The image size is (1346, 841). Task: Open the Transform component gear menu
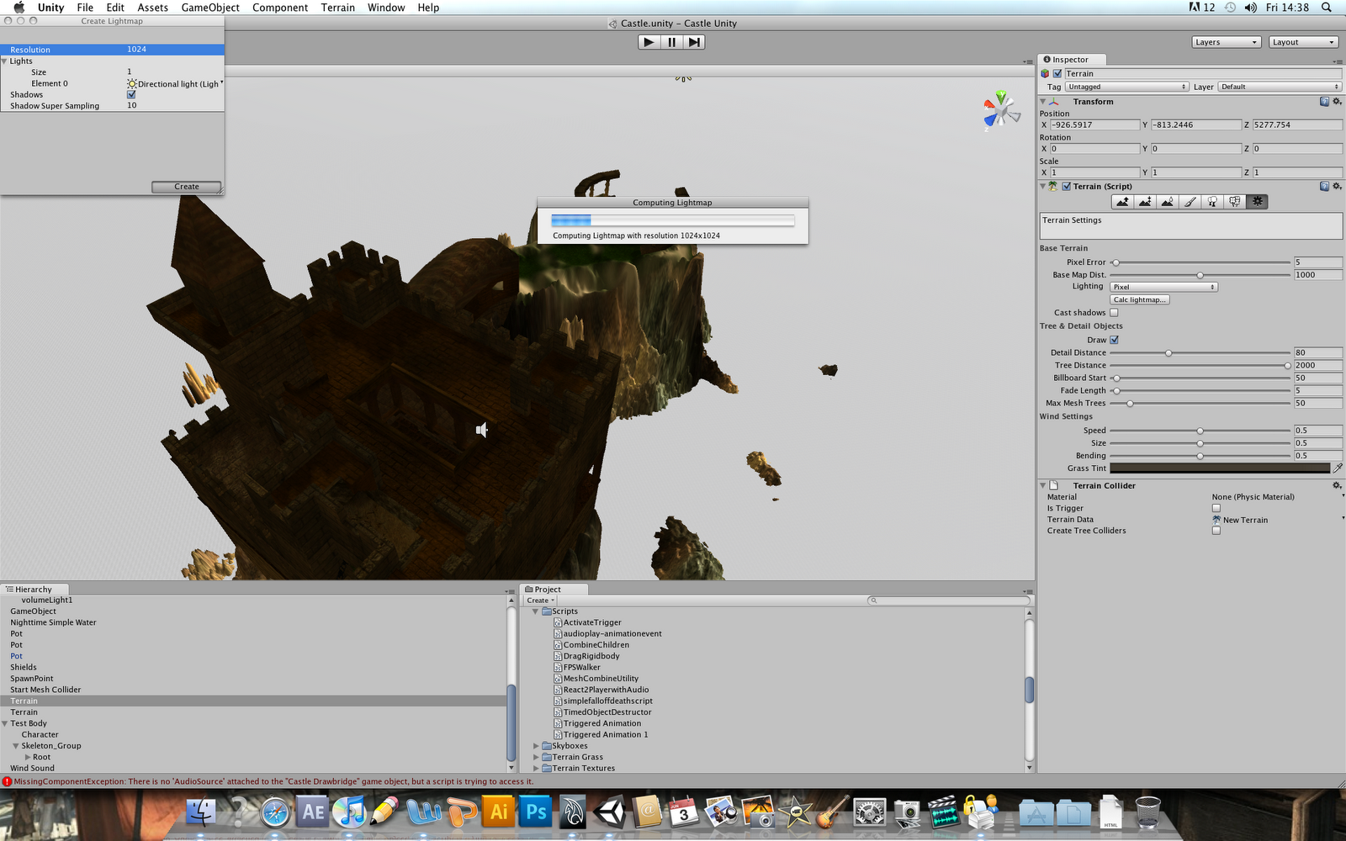pyautogui.click(x=1337, y=102)
